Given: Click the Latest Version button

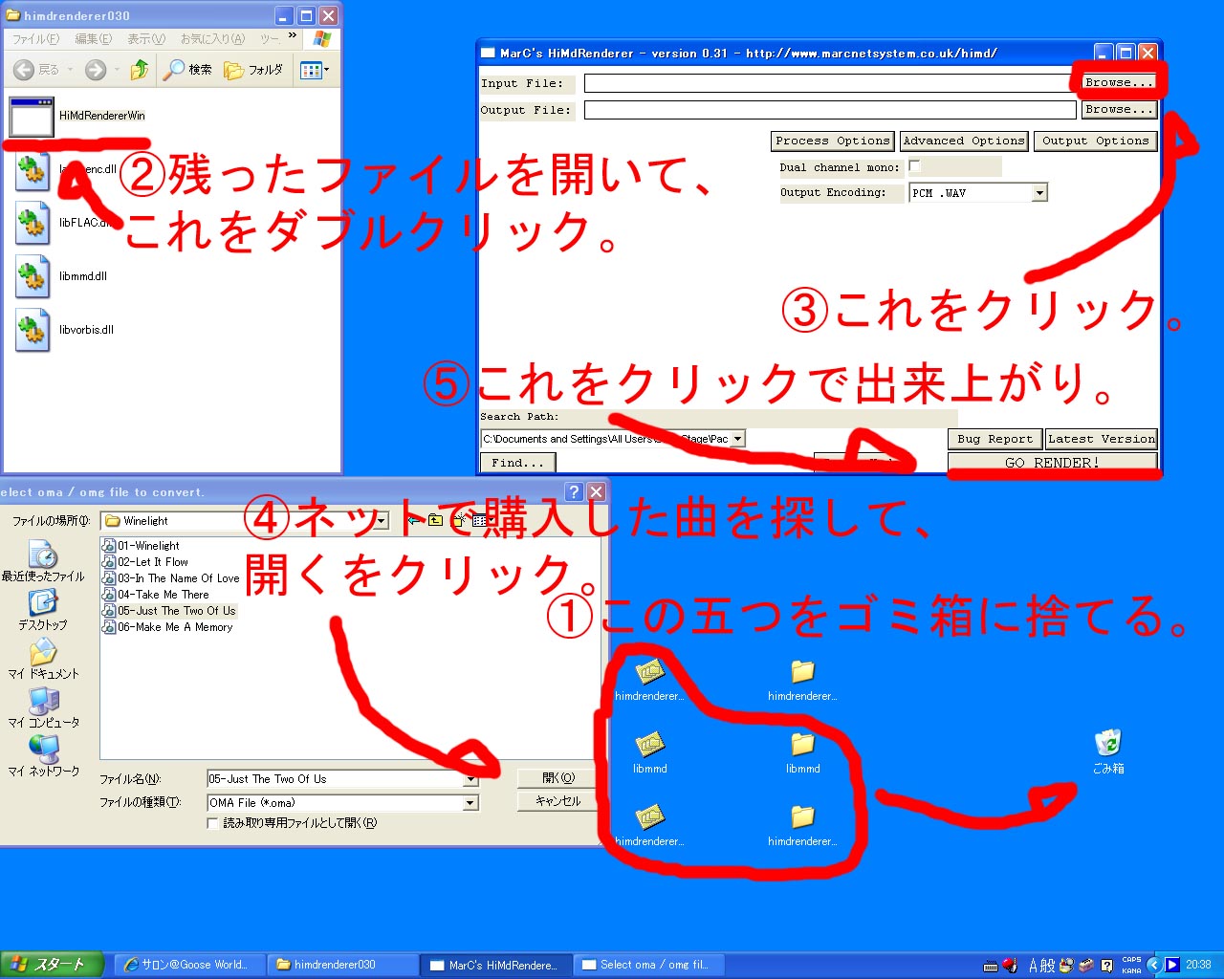Looking at the screenshot, I should 1102,439.
